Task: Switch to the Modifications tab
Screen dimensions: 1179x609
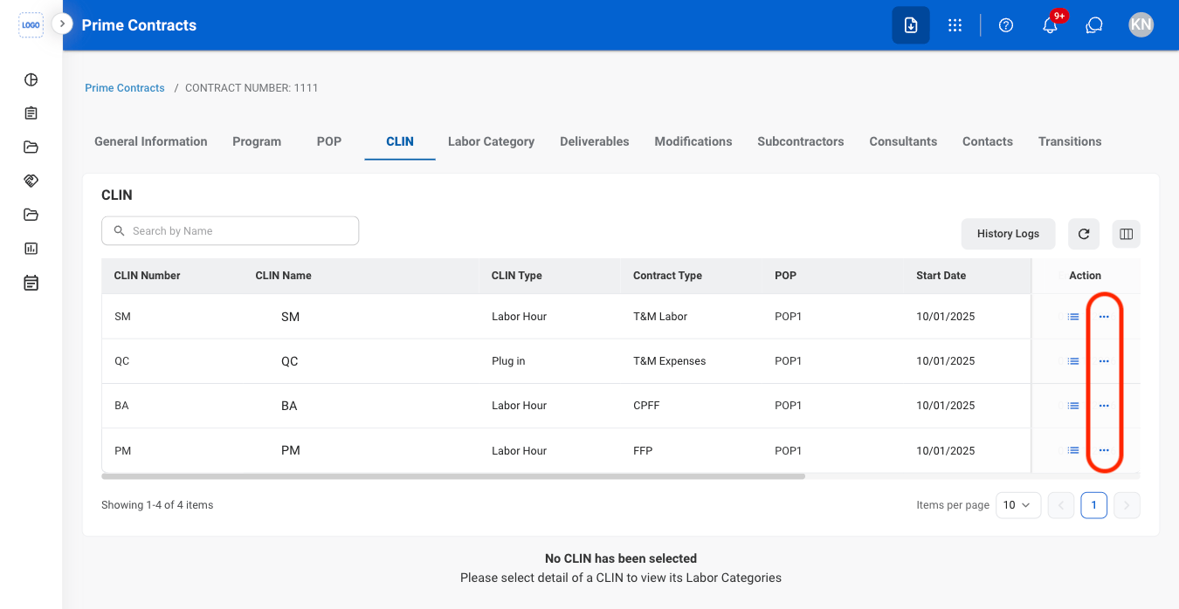Action: 693,141
